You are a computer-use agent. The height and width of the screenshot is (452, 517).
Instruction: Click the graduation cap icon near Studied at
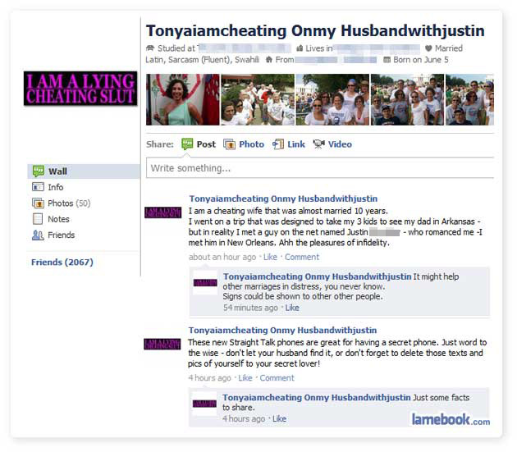[150, 48]
